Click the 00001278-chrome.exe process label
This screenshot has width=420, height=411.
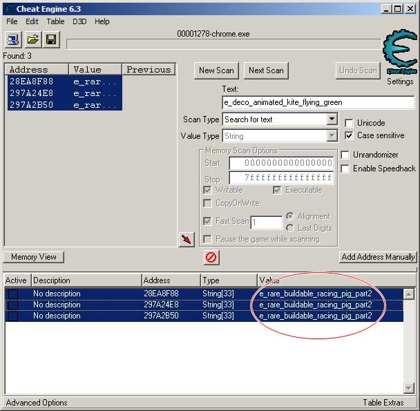[x=213, y=34]
